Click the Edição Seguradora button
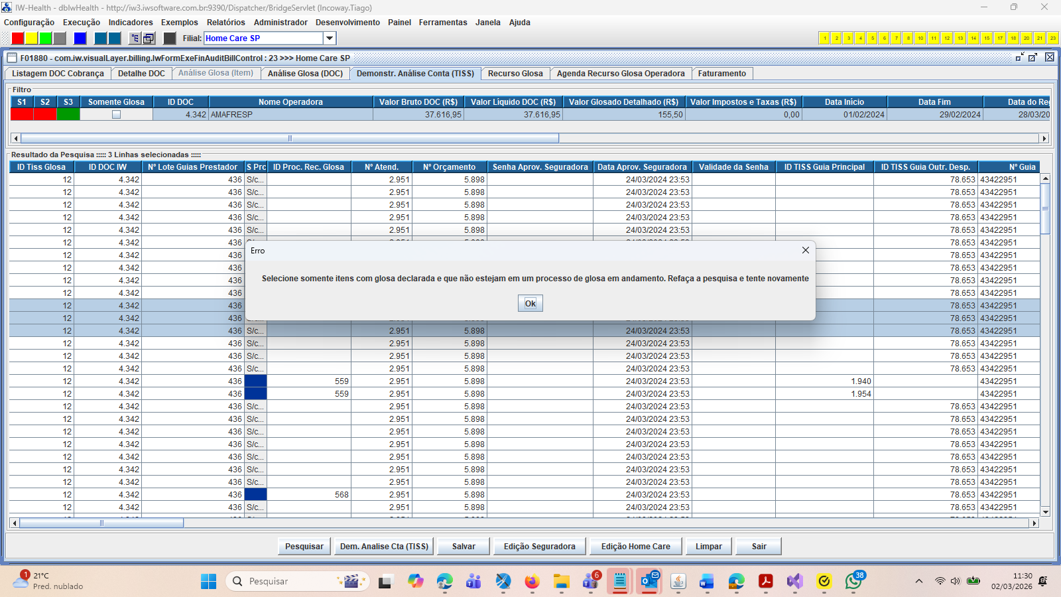The image size is (1061, 597). click(x=539, y=547)
